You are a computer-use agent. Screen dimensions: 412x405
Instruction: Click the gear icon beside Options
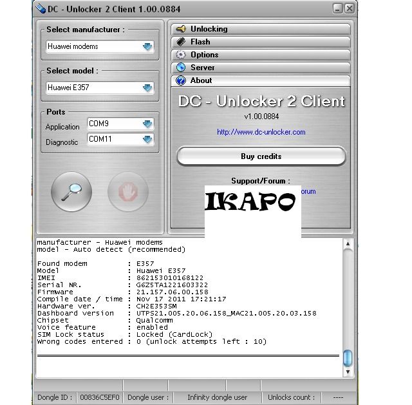pos(181,54)
